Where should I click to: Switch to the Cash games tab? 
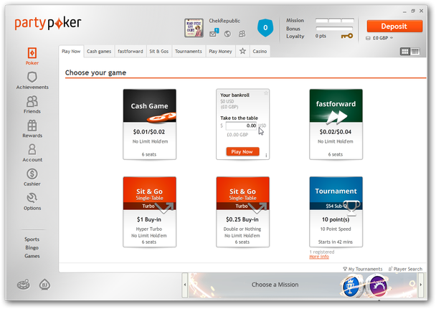point(99,52)
